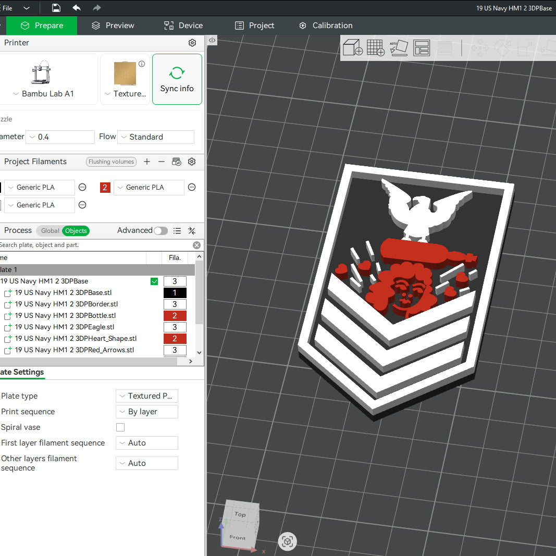The height and width of the screenshot is (556, 556).
Task: Switch process view to Objects
Action: tap(76, 231)
